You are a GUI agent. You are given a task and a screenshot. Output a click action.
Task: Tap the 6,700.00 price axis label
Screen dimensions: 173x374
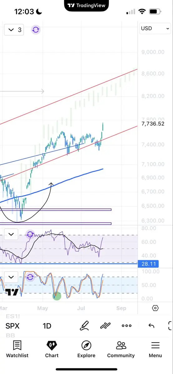153,191
